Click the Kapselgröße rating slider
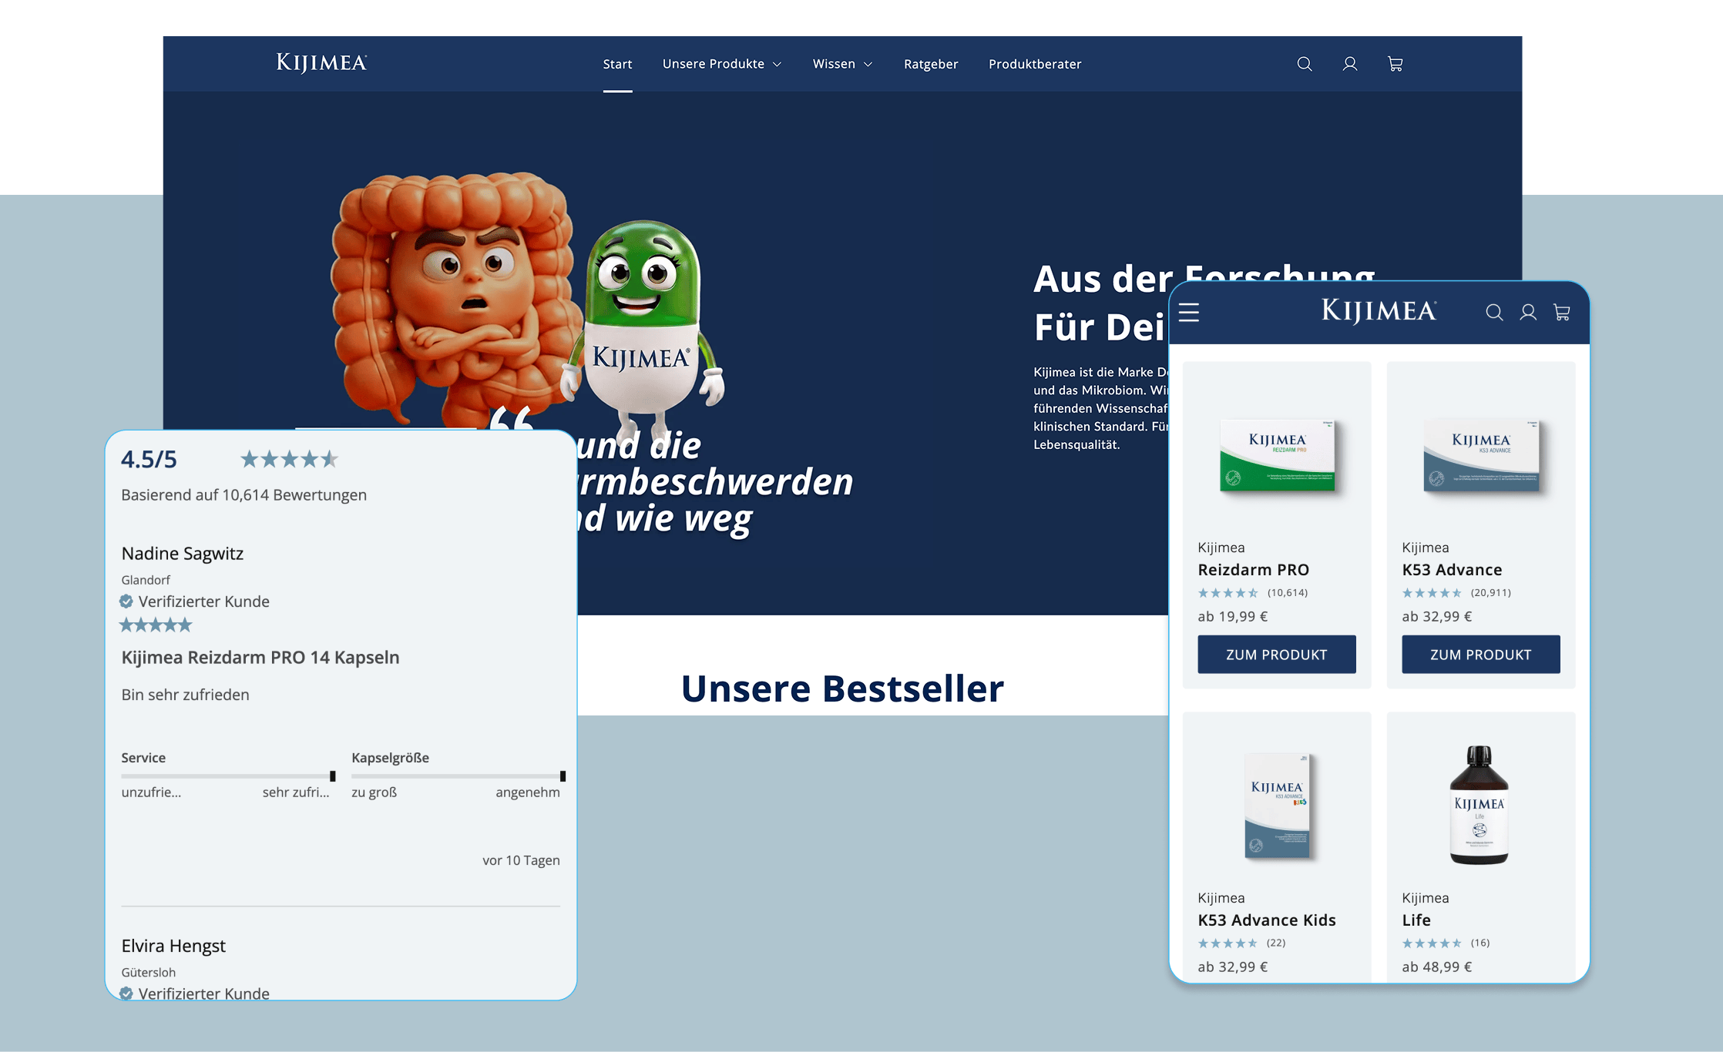1723x1052 pixels. (458, 776)
